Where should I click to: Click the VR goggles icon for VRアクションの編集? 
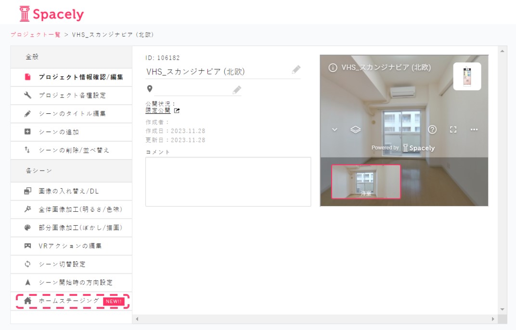pos(27,246)
